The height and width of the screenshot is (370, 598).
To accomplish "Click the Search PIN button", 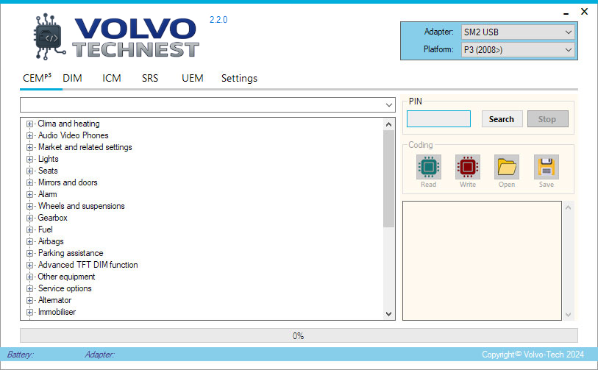I will (x=502, y=119).
